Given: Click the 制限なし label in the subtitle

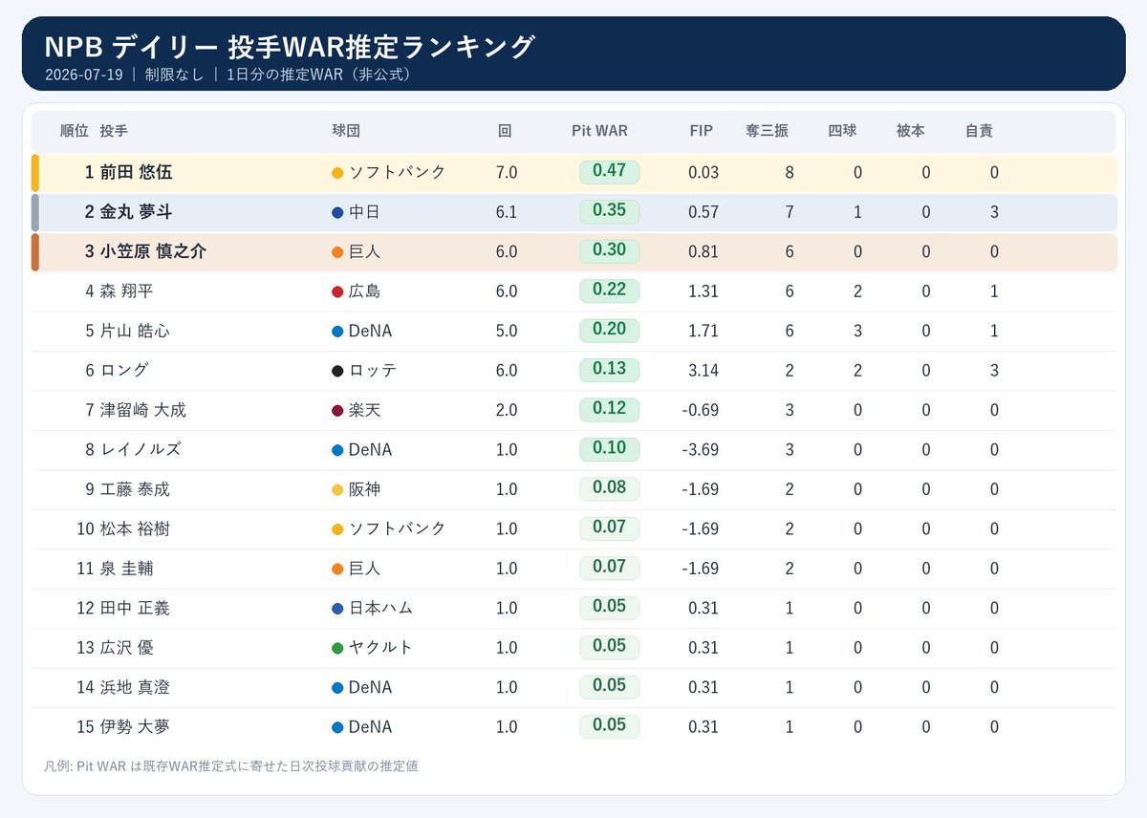Looking at the screenshot, I should click(x=174, y=75).
